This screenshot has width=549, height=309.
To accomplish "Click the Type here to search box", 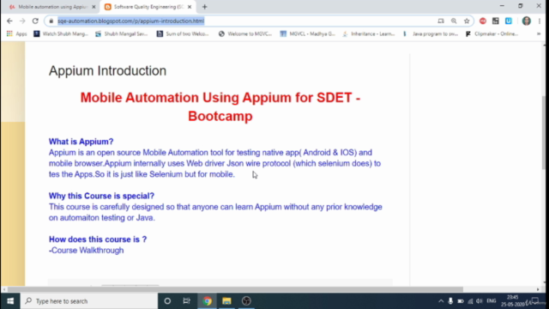I will click(89, 301).
